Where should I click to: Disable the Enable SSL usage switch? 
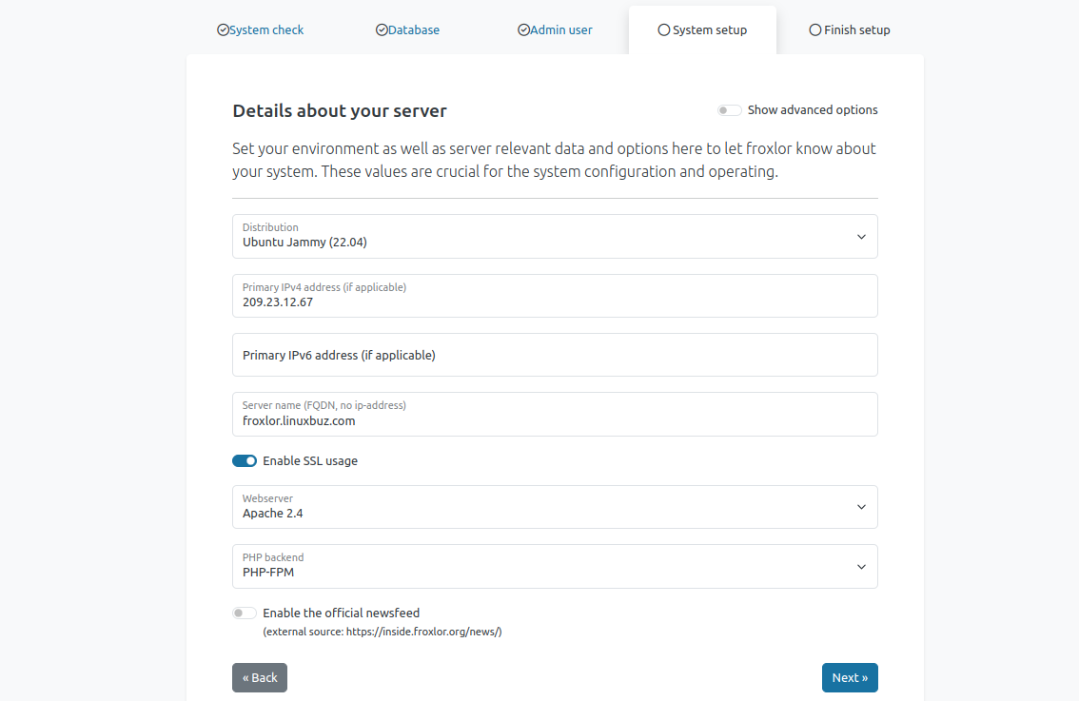[245, 461]
